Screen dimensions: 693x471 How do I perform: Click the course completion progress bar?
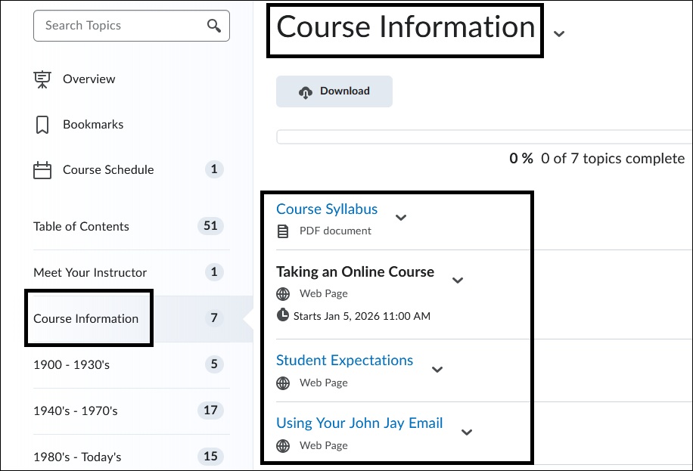484,136
